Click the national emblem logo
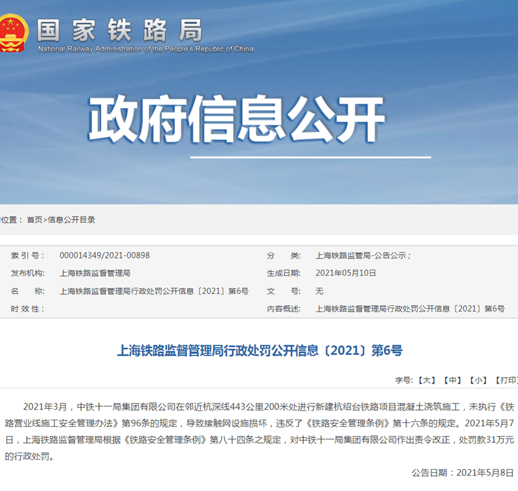 13,33
